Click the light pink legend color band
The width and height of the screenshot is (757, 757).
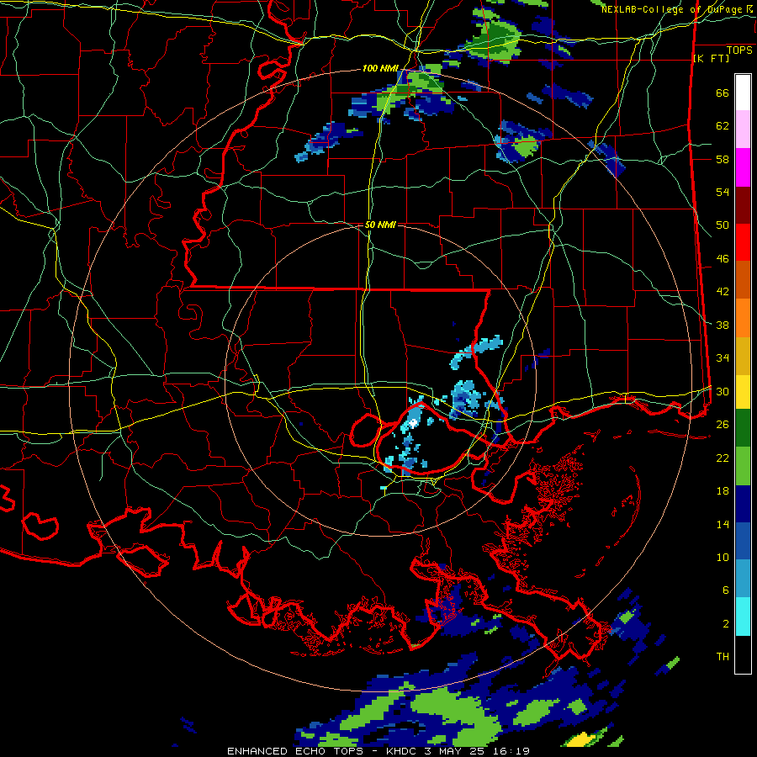743,130
